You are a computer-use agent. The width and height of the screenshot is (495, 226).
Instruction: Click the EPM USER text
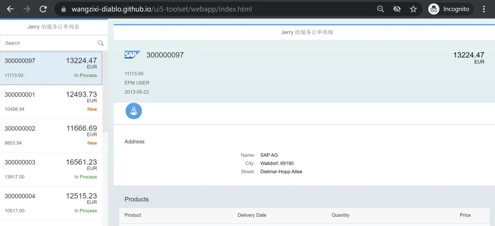coord(137,83)
